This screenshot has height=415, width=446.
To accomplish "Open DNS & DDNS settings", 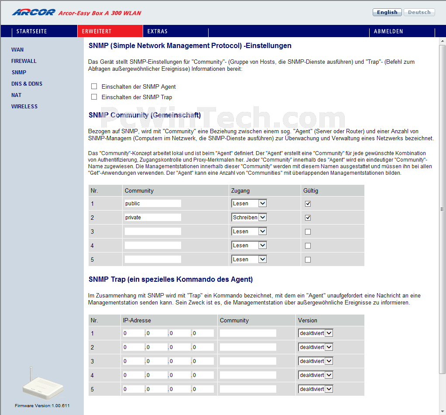I will pyautogui.click(x=27, y=84).
